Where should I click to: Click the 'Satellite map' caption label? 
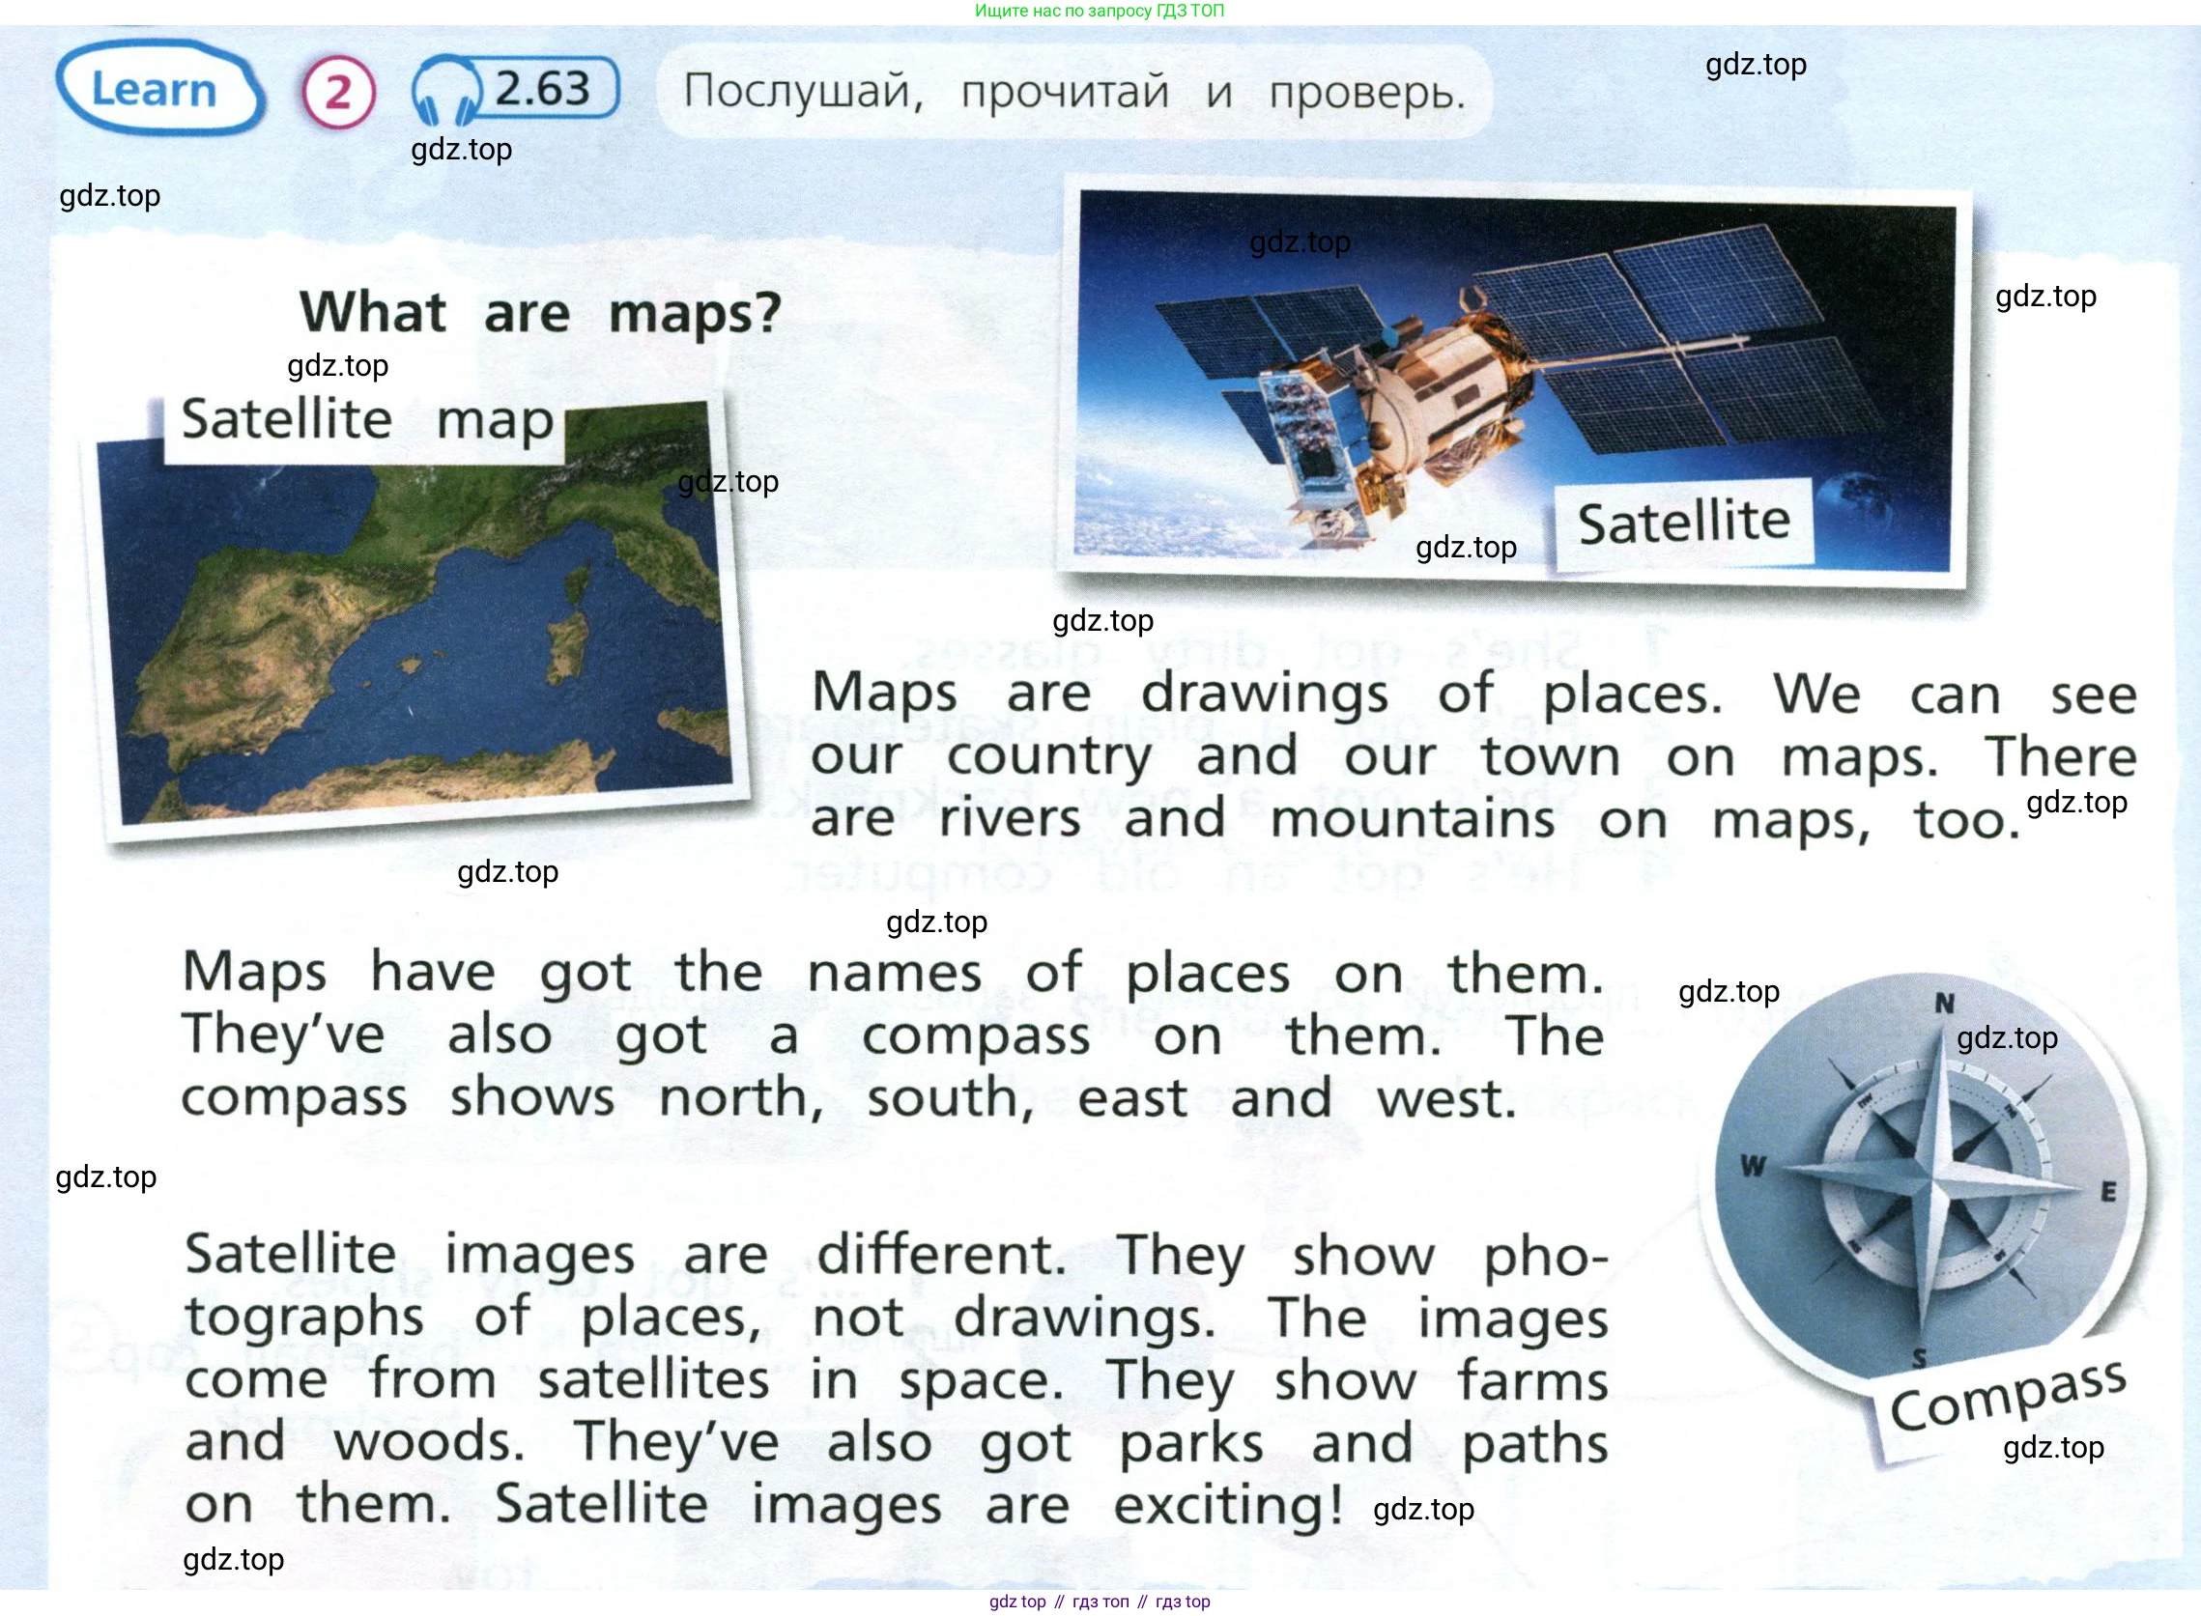[367, 420]
